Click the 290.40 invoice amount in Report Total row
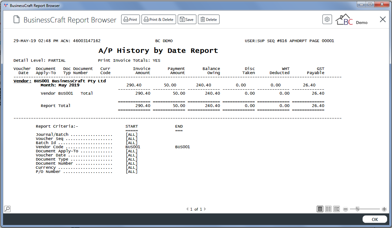Screen dimensions: 392x228 pyautogui.click(x=143, y=106)
